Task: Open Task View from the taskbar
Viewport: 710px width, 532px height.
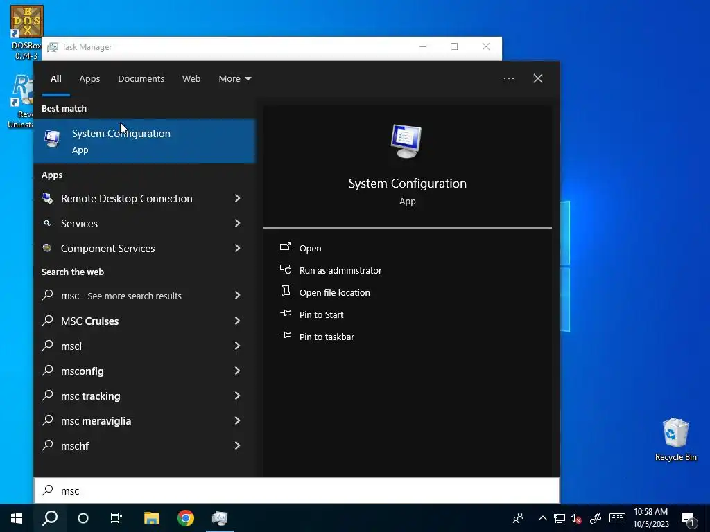Action: pyautogui.click(x=116, y=518)
